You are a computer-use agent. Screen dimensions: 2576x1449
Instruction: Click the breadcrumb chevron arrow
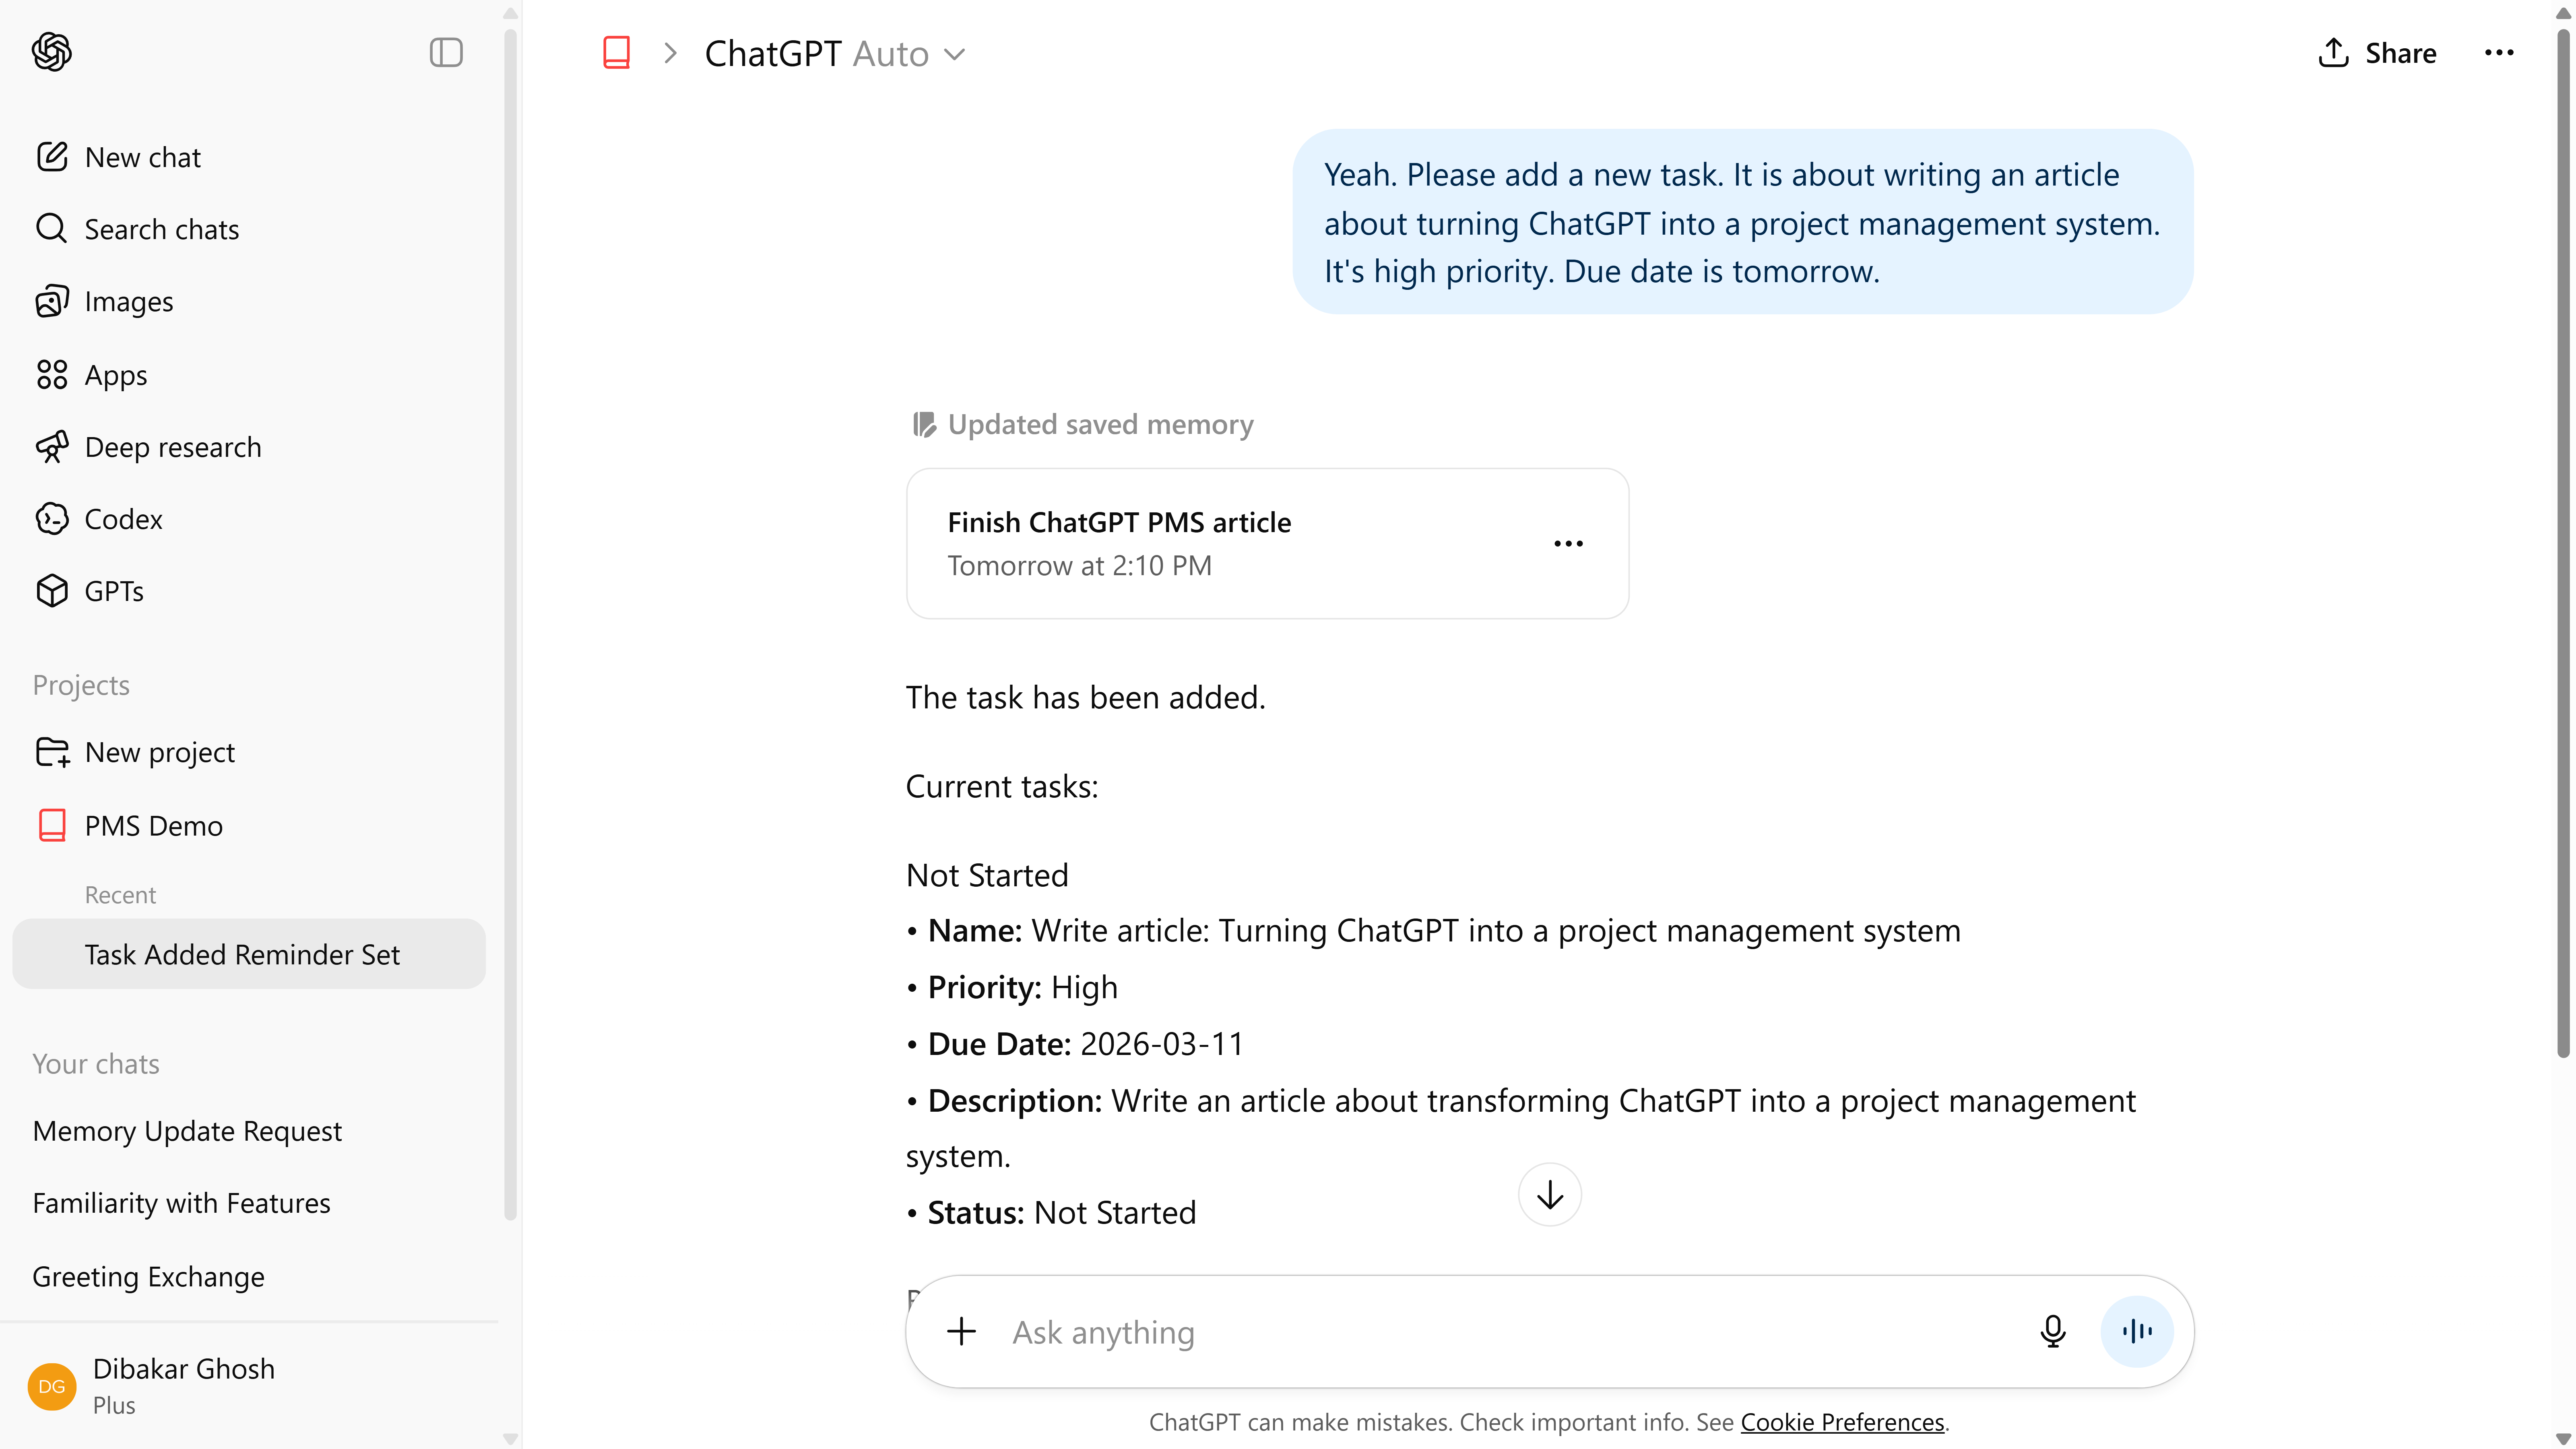tap(670, 53)
